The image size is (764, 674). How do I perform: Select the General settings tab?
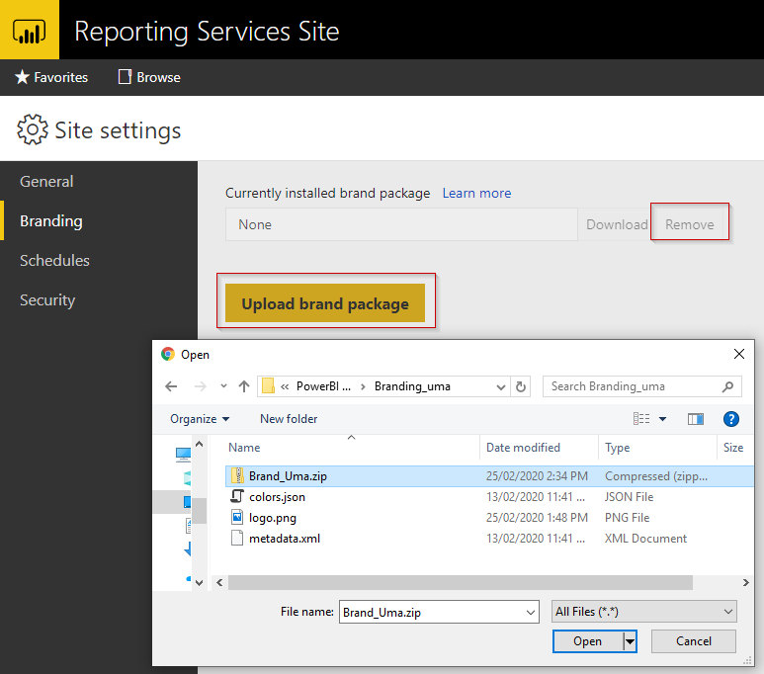(x=46, y=181)
